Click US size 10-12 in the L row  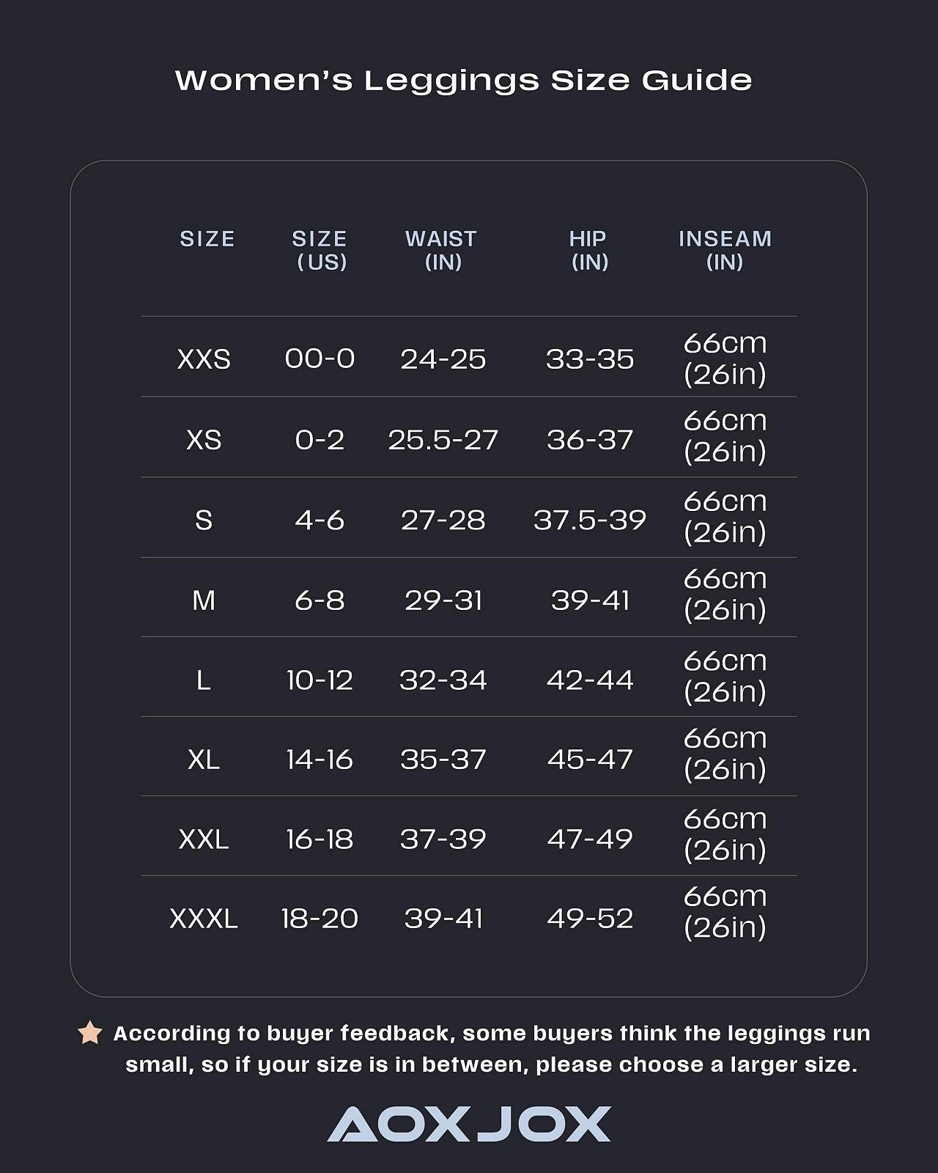click(320, 680)
